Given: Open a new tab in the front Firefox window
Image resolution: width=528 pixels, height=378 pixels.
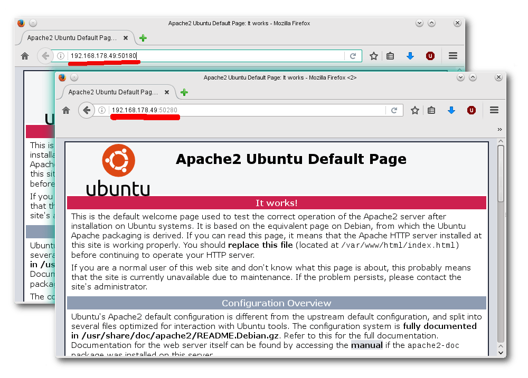Looking at the screenshot, I should pyautogui.click(x=184, y=92).
